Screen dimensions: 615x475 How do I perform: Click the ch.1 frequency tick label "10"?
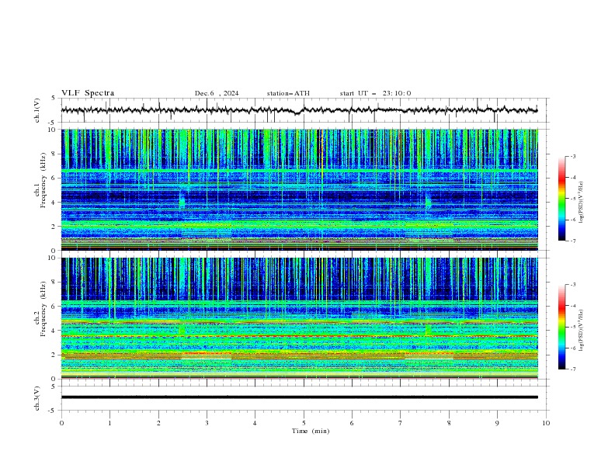click(x=52, y=130)
